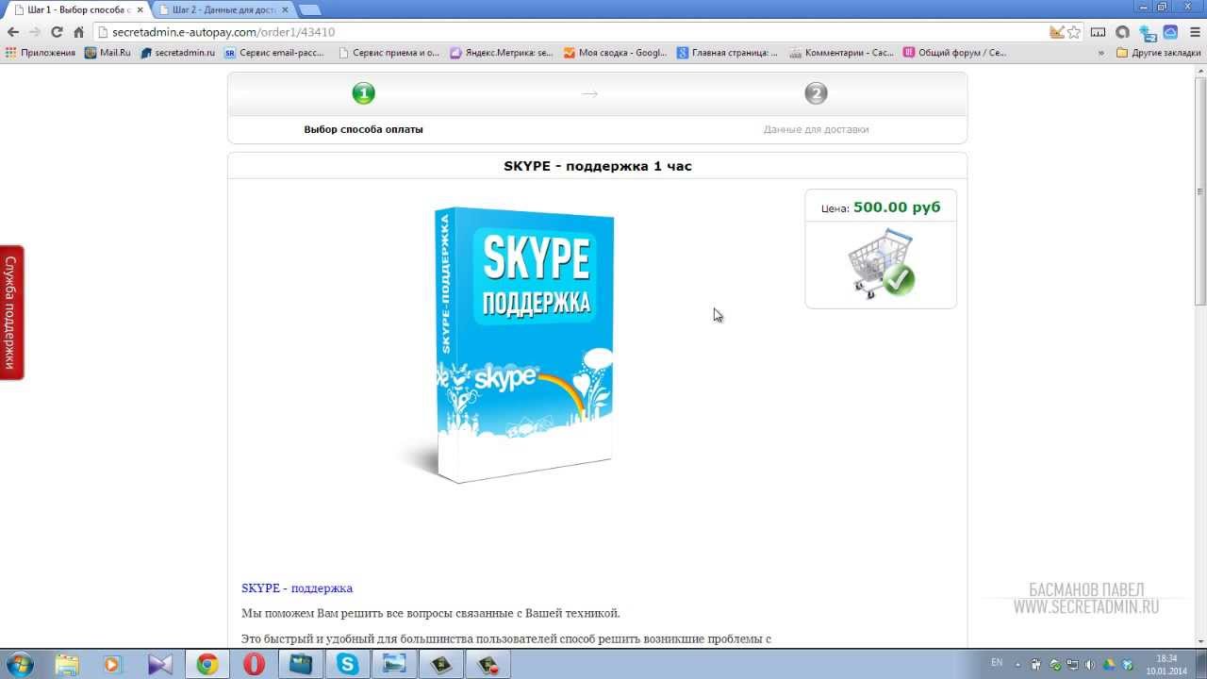Show hidden system tray icons

[1018, 664]
